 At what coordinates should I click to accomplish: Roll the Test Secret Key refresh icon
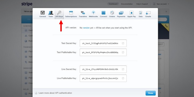123,43
